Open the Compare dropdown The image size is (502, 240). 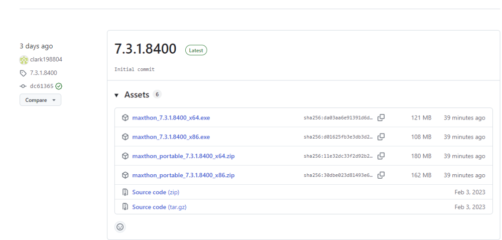(40, 100)
